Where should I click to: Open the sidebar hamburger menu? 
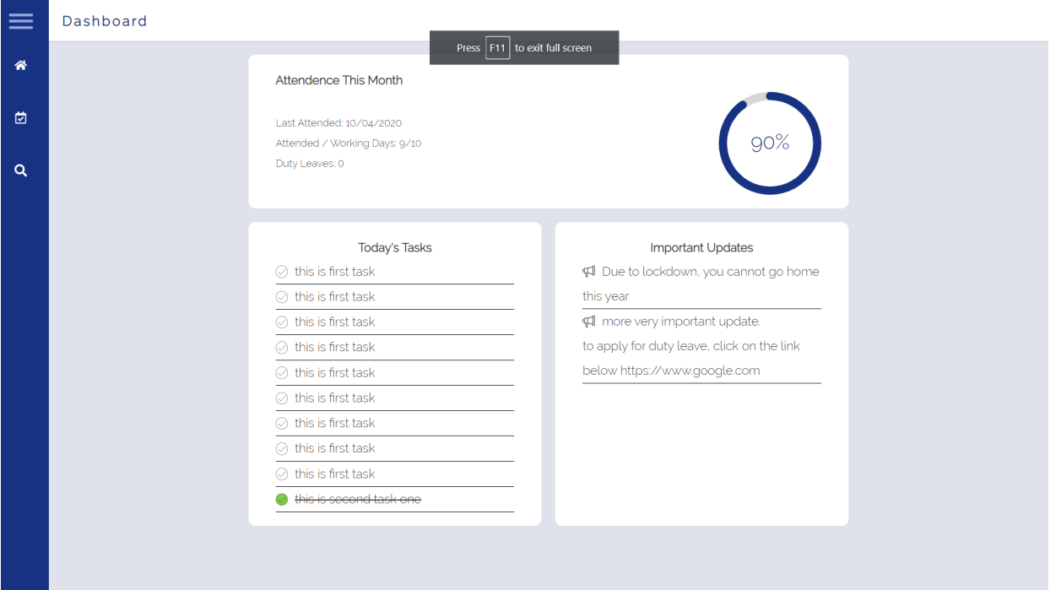pyautogui.click(x=21, y=21)
